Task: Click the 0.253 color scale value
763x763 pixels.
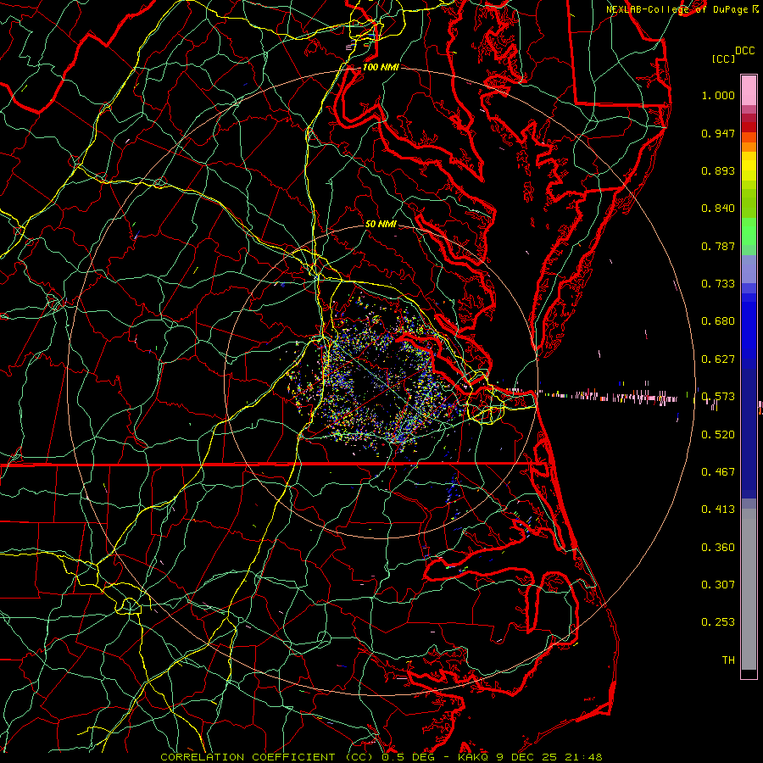Action: [x=718, y=622]
